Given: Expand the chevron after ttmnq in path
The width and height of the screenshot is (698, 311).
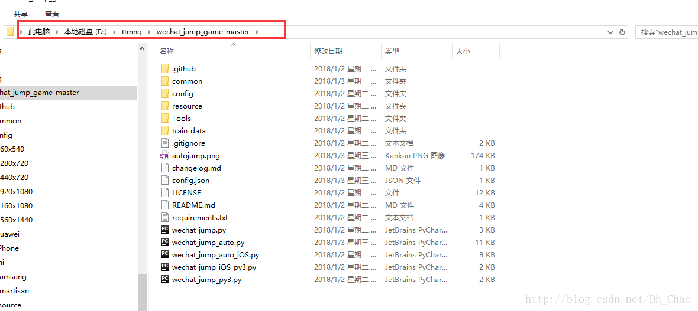Looking at the screenshot, I should [150, 32].
